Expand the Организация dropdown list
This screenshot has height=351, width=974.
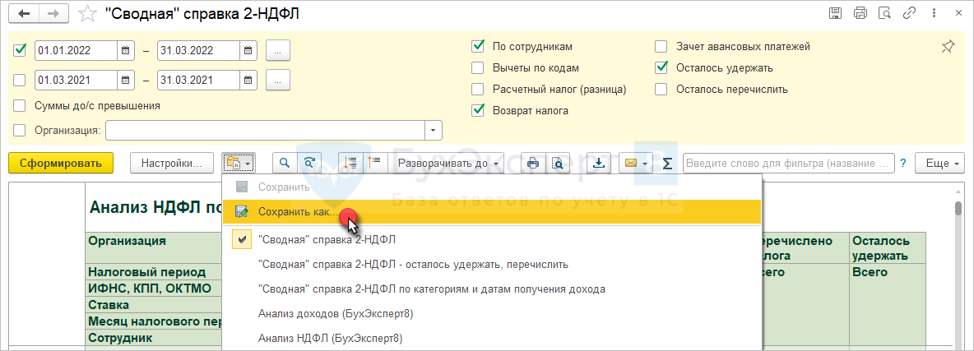click(x=434, y=130)
